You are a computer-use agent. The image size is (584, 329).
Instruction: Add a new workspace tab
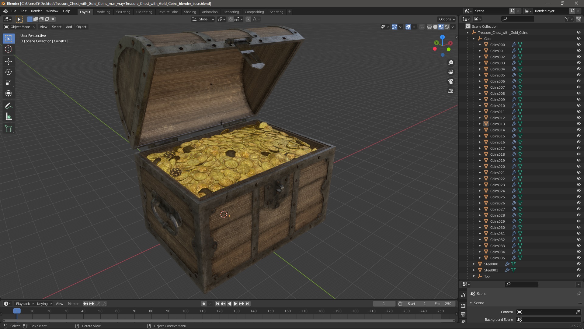point(290,12)
